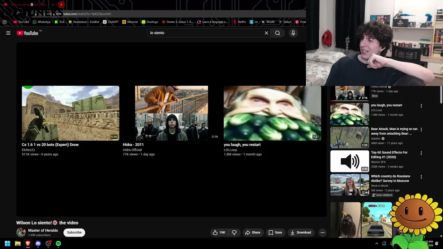Open the YouTube hamburger guide menu
The image size is (443, 249).
pos(8,33)
